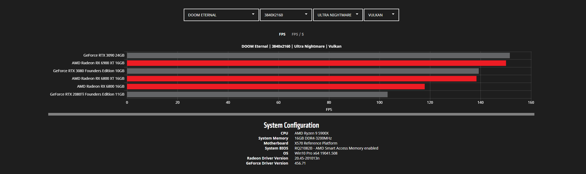Click the GeForce RTX 3080 Founders Edition 10GB label
The height and width of the screenshot is (174, 586).
(x=89, y=71)
